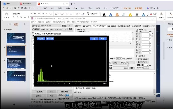Viewport: 173px width, 109px height.
Task: Open the 文件 menu dropdown in WPS
Action: [7, 8]
